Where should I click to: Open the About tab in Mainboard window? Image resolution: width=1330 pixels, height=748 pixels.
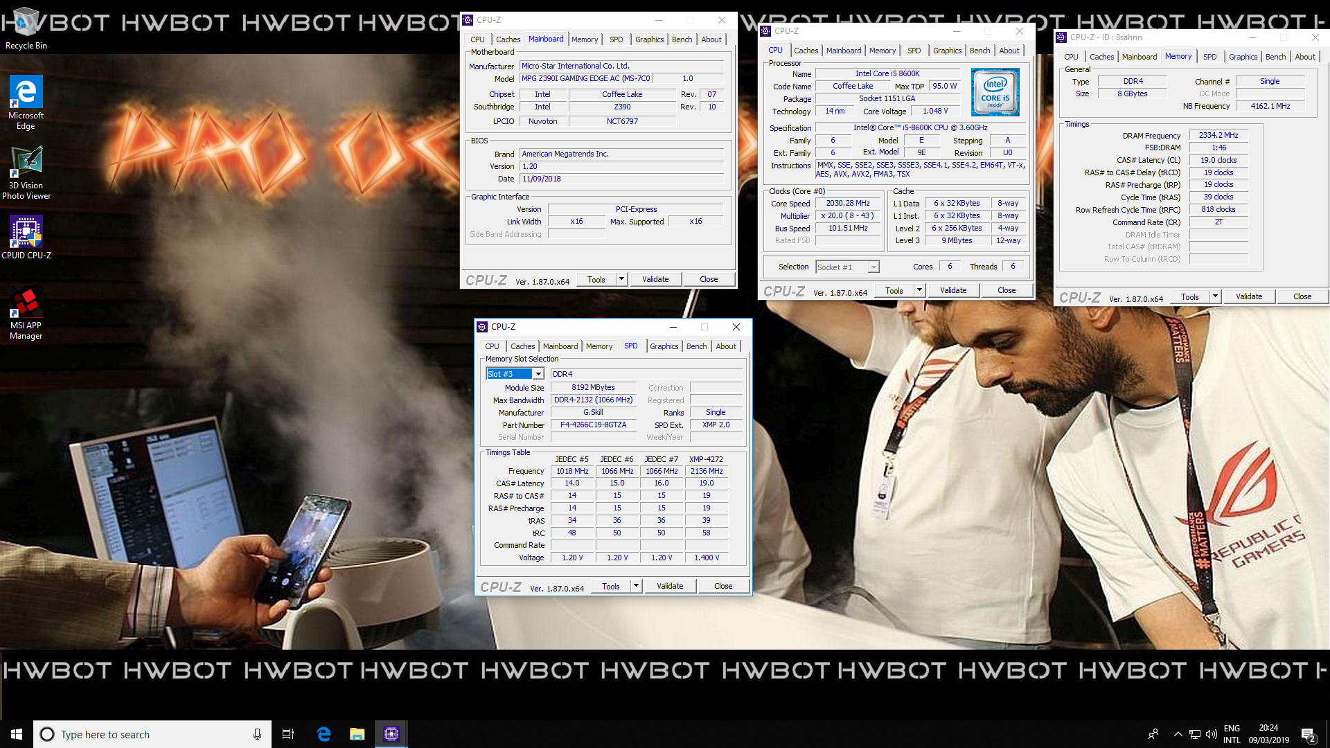click(711, 39)
